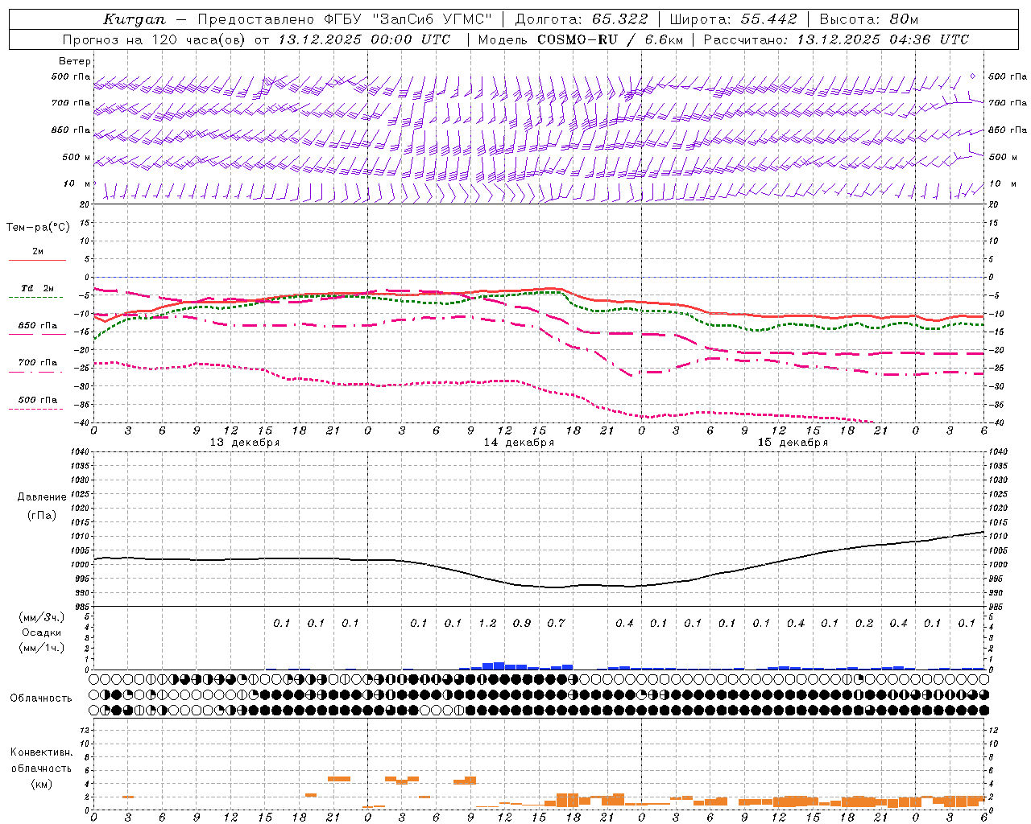The width and height of the screenshot is (1031, 824).
Task: Select the "(мм/3ч.)" precipitation unit label
Action: point(41,617)
